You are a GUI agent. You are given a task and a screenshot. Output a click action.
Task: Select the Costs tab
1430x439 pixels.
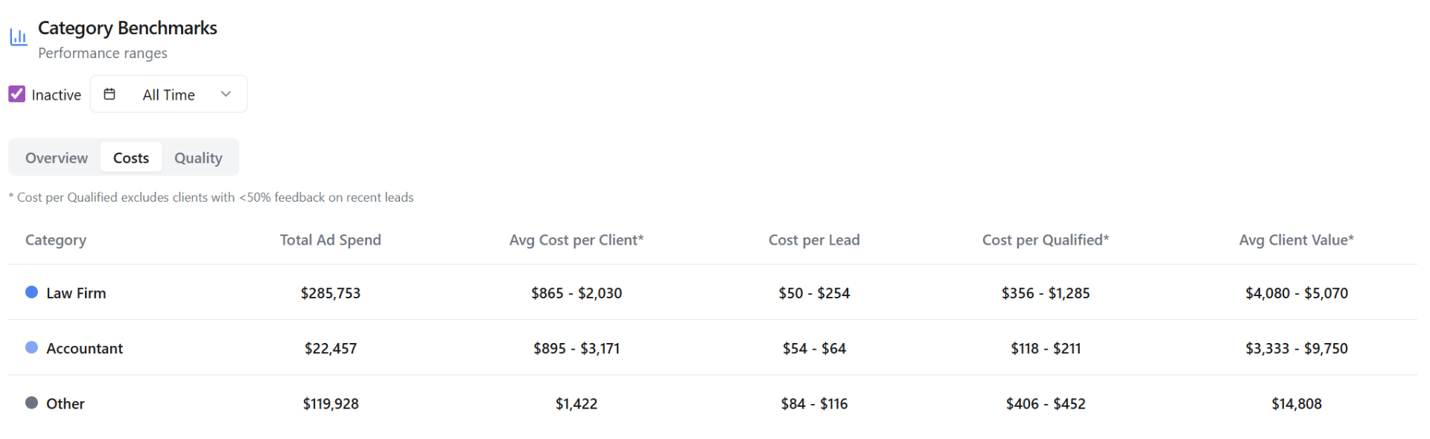pos(130,157)
